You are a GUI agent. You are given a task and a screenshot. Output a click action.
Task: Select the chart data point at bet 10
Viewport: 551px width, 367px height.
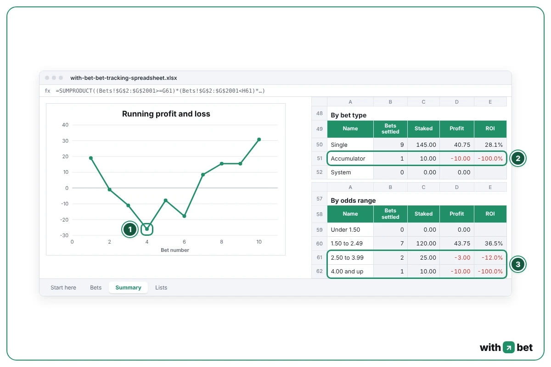tap(259, 139)
